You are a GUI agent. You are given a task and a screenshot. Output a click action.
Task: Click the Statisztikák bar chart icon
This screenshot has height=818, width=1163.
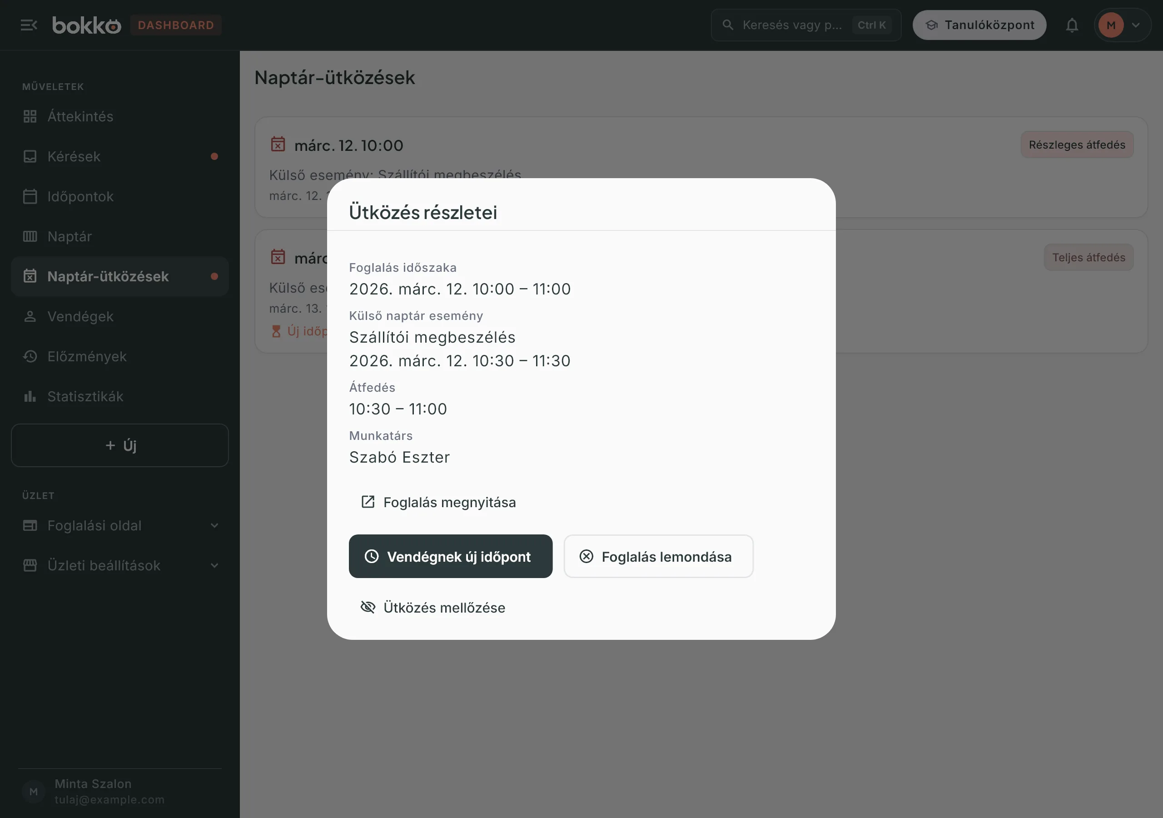[x=30, y=396]
